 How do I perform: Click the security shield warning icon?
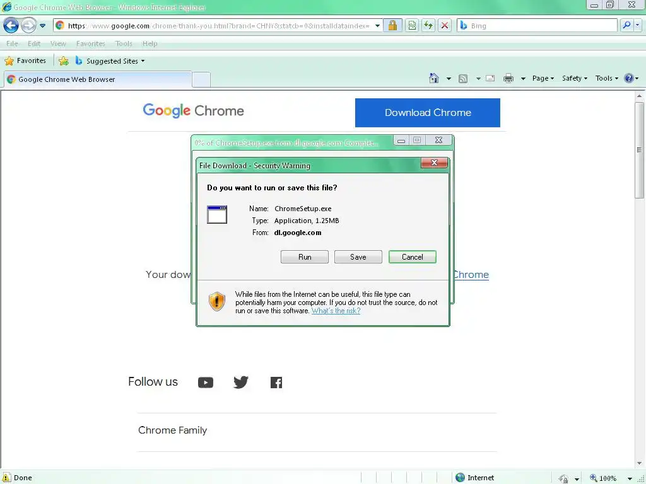coord(217,301)
